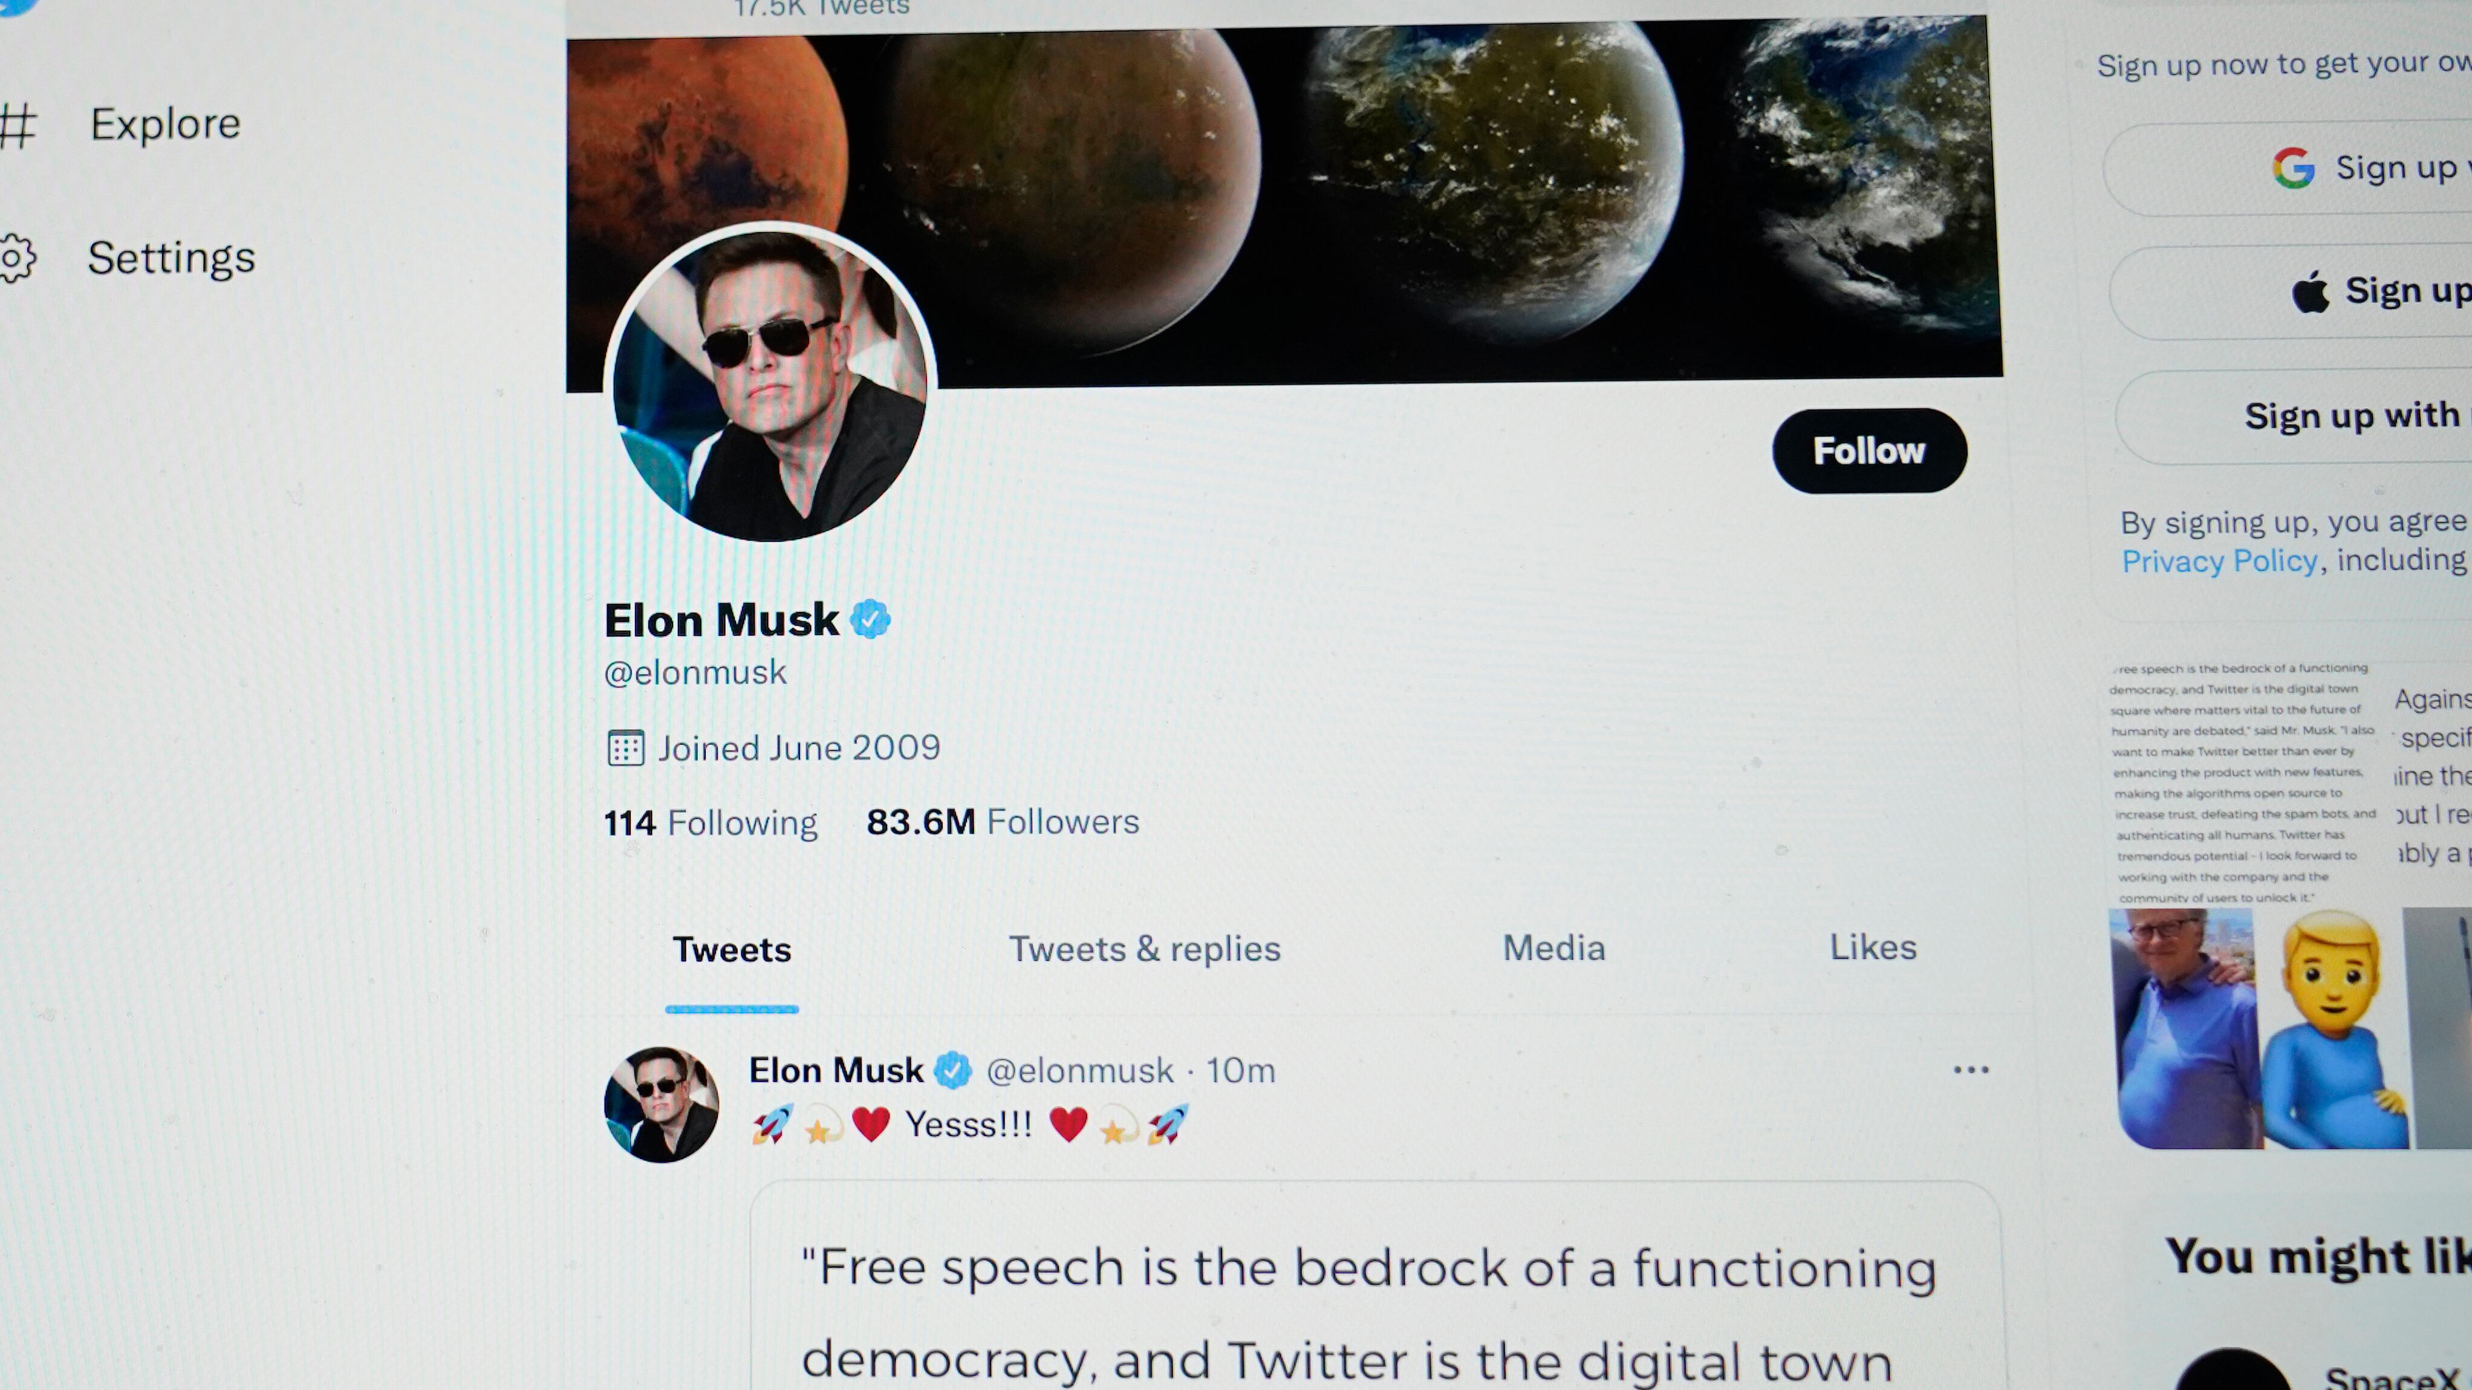This screenshot has height=1390, width=2472.
Task: Open the pregnant man emoji media thumbnail
Action: pos(2335,1028)
